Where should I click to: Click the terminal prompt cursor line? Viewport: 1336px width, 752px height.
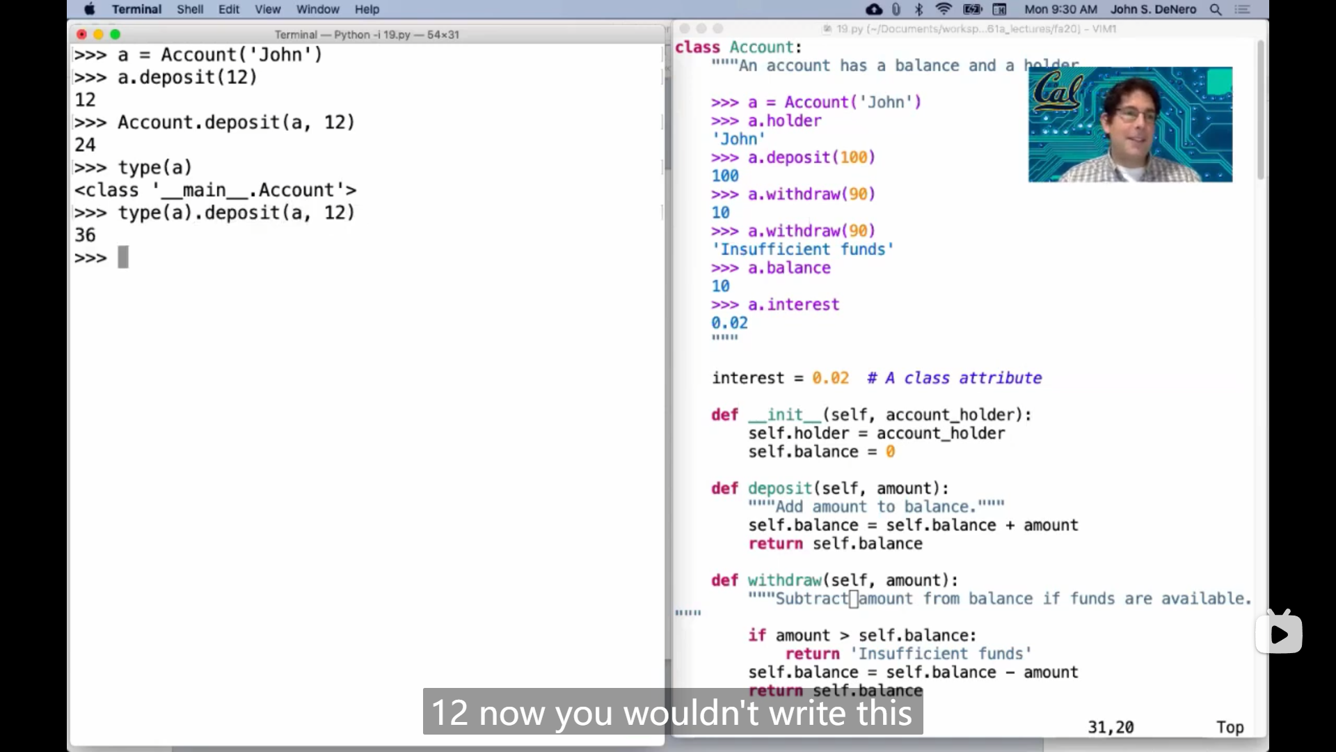tap(122, 258)
